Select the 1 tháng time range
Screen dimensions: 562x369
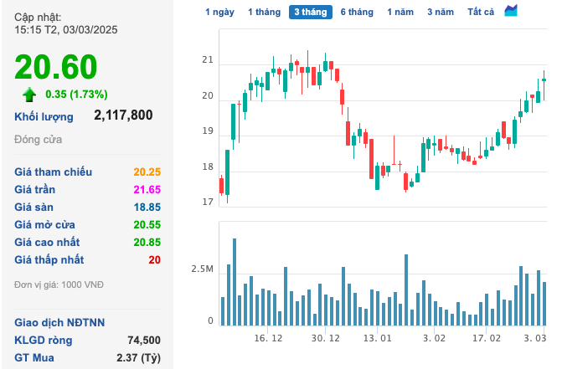(264, 12)
